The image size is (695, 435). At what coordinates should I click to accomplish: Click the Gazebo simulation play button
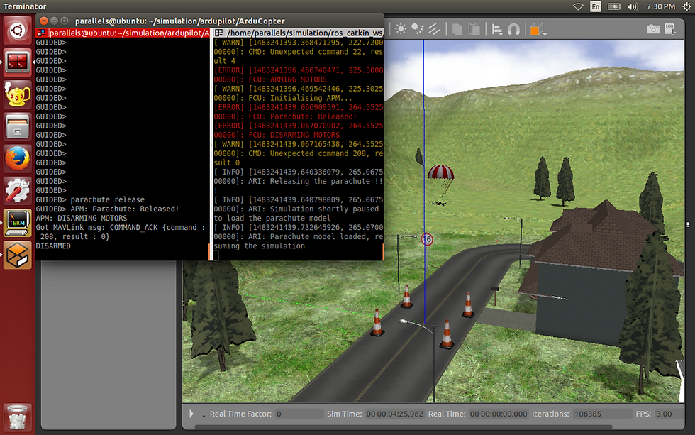pos(191,414)
